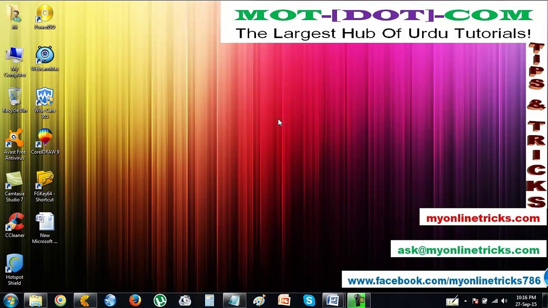Click the orange segmented-circle taskbar icon

(x=85, y=301)
